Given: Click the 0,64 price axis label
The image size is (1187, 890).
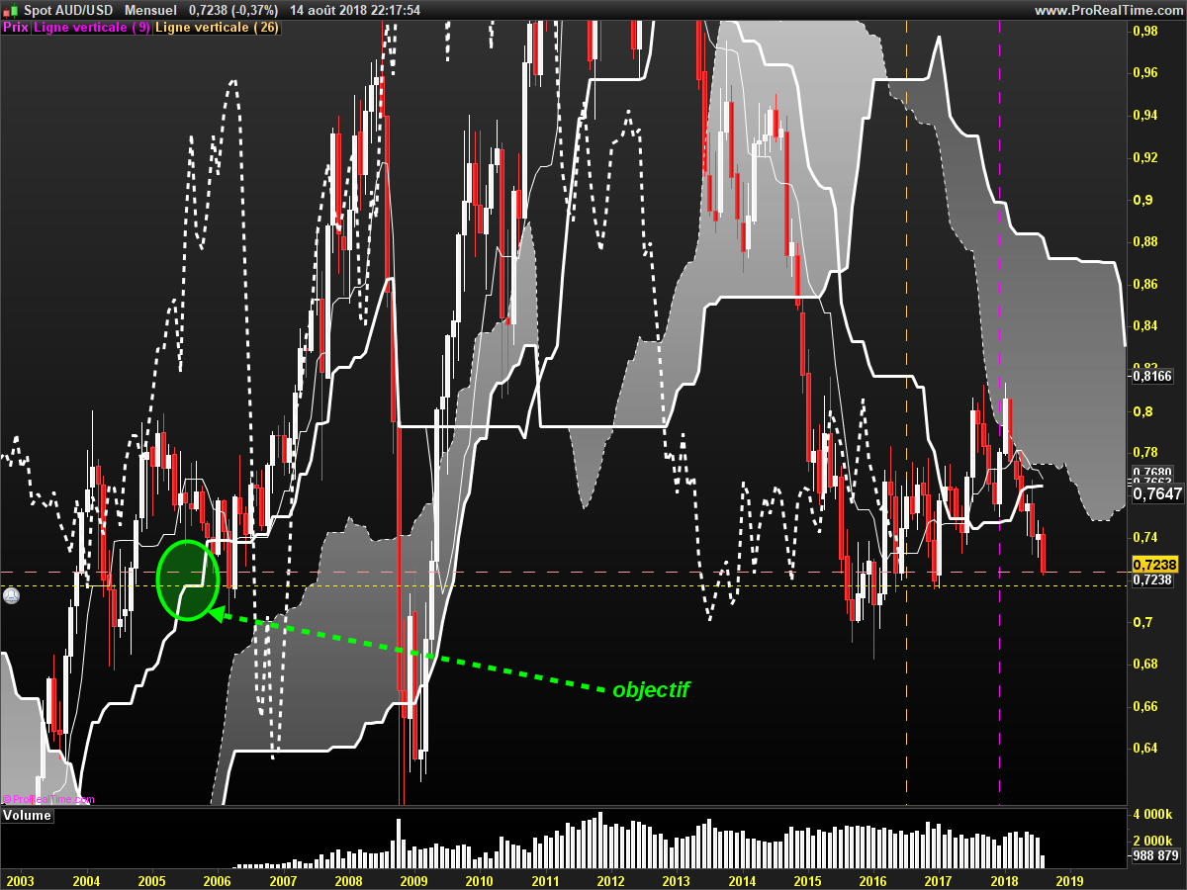Looking at the screenshot, I should click(1145, 748).
